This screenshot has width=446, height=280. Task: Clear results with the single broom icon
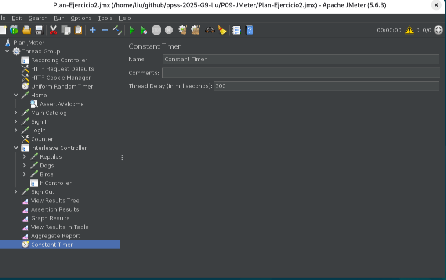[183, 30]
